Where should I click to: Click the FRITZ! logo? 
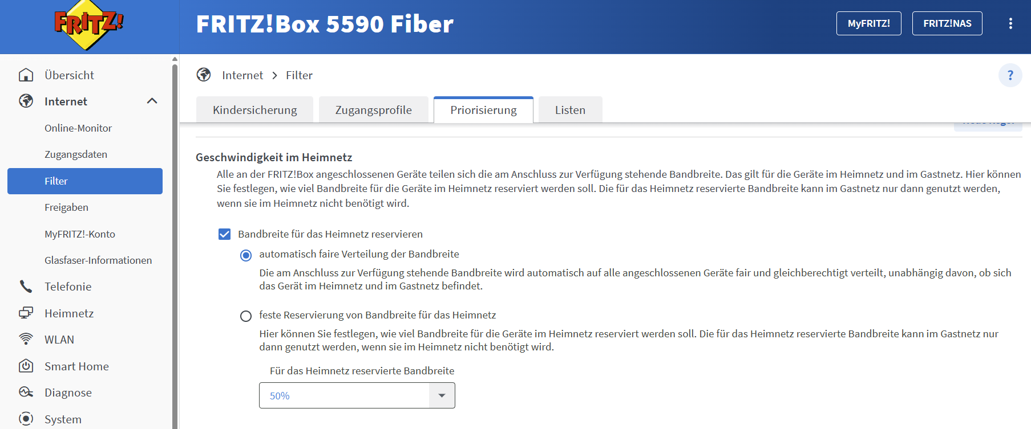[x=88, y=25]
